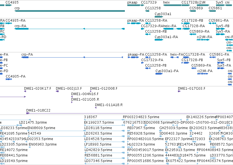Select the pkaap gene feature
This screenshot has width=233, height=165.
[134, 5]
